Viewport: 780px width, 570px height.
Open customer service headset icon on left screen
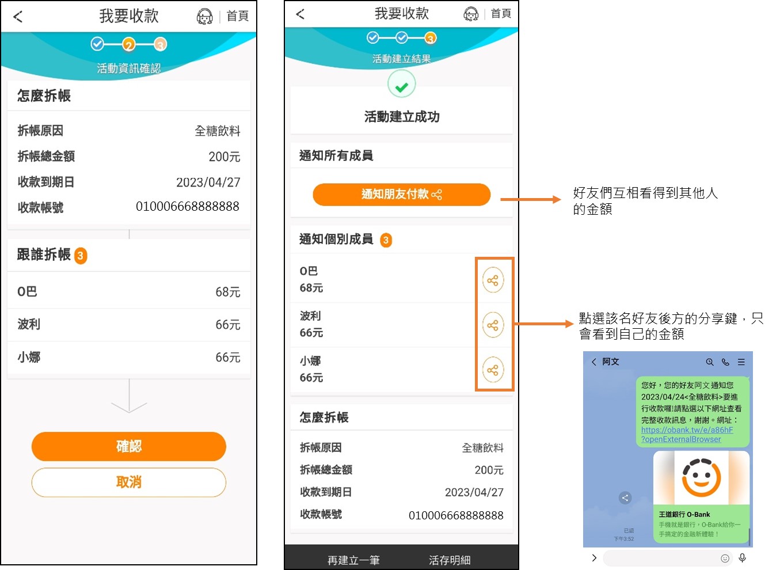coord(204,17)
